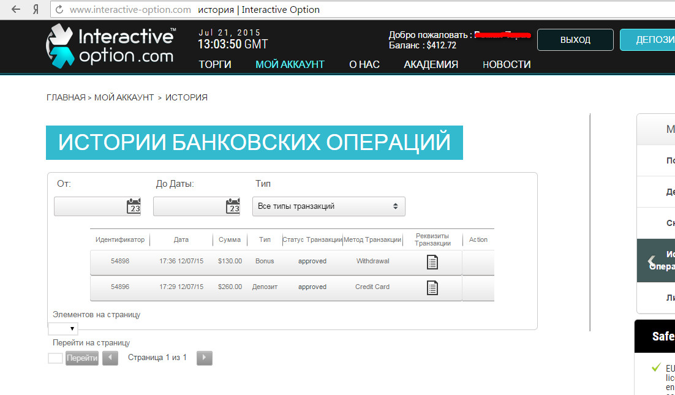This screenshot has width=675, height=395.
Task: Click the Interactive Option logo
Action: tap(111, 46)
